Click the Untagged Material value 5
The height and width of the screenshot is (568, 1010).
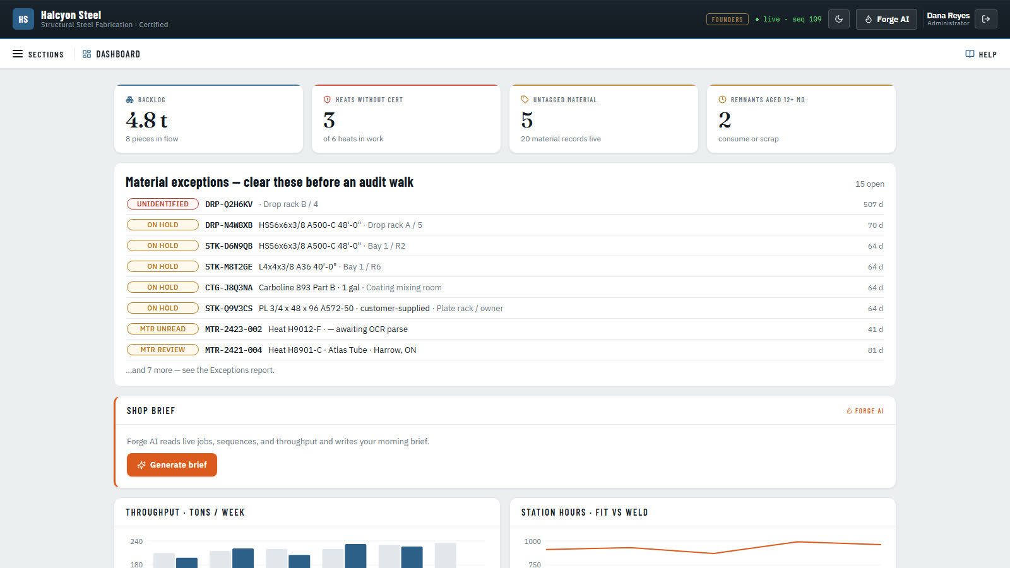coord(526,120)
